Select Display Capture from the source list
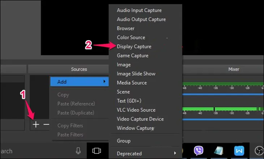The image size is (264, 159). click(x=134, y=47)
